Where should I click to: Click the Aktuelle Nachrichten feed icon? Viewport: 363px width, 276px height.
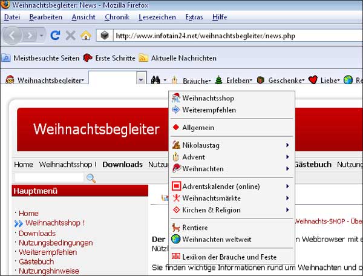click(143, 58)
